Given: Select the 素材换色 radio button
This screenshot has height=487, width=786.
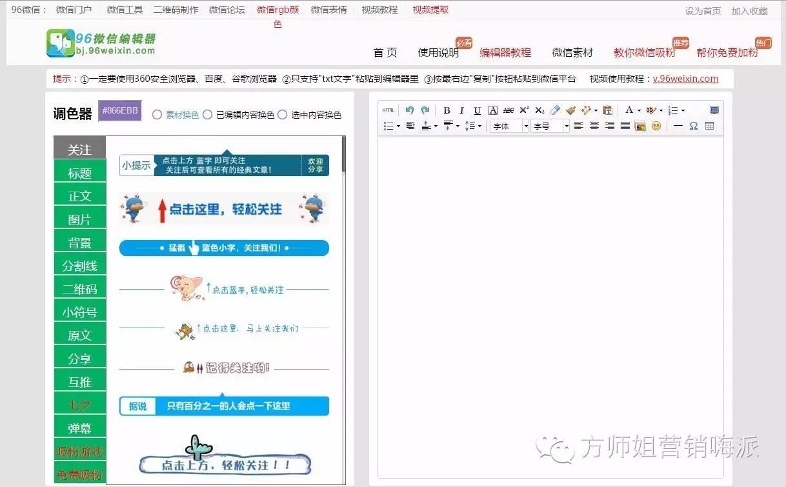Looking at the screenshot, I should (x=157, y=115).
